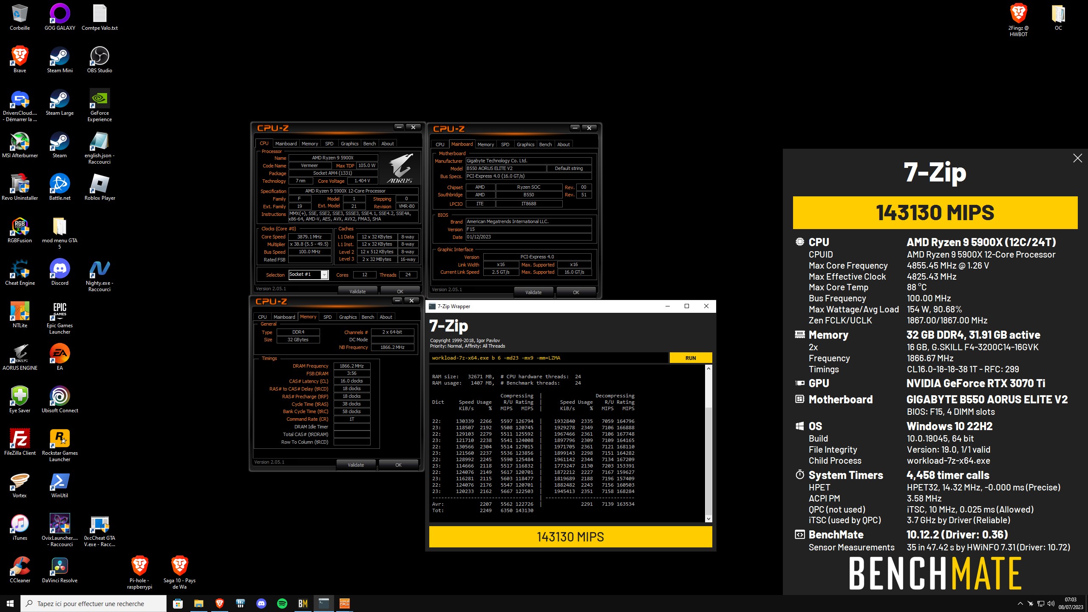1088x612 pixels.
Task: Click Validate in memory CPU-Z window
Action: [356, 465]
